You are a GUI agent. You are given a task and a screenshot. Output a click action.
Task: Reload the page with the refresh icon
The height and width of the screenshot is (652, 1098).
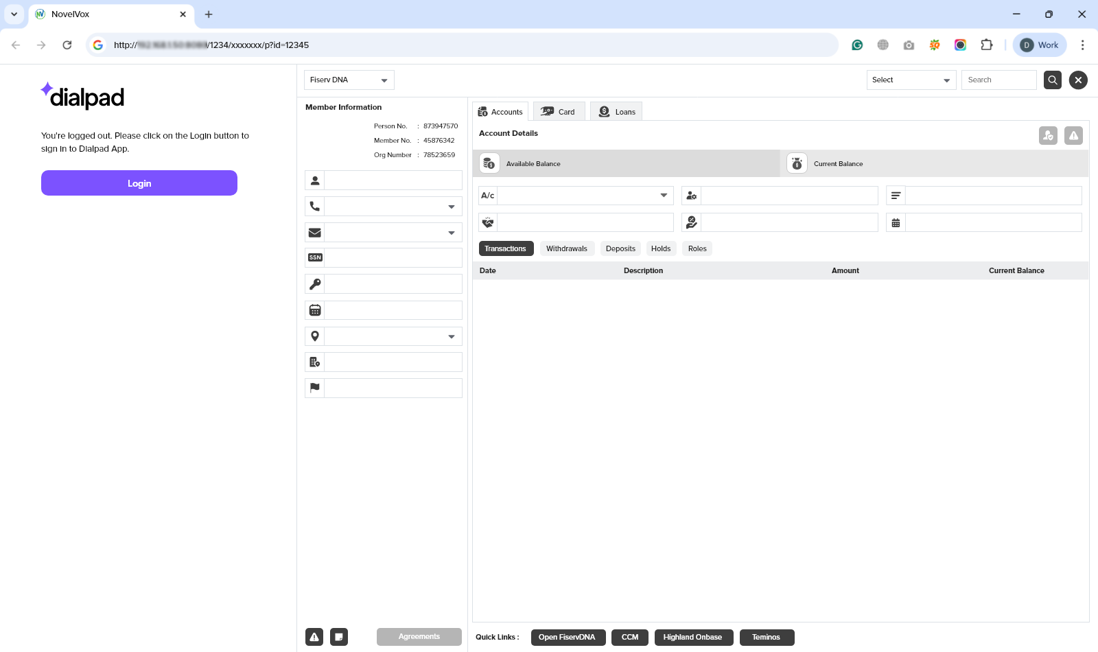[67, 45]
